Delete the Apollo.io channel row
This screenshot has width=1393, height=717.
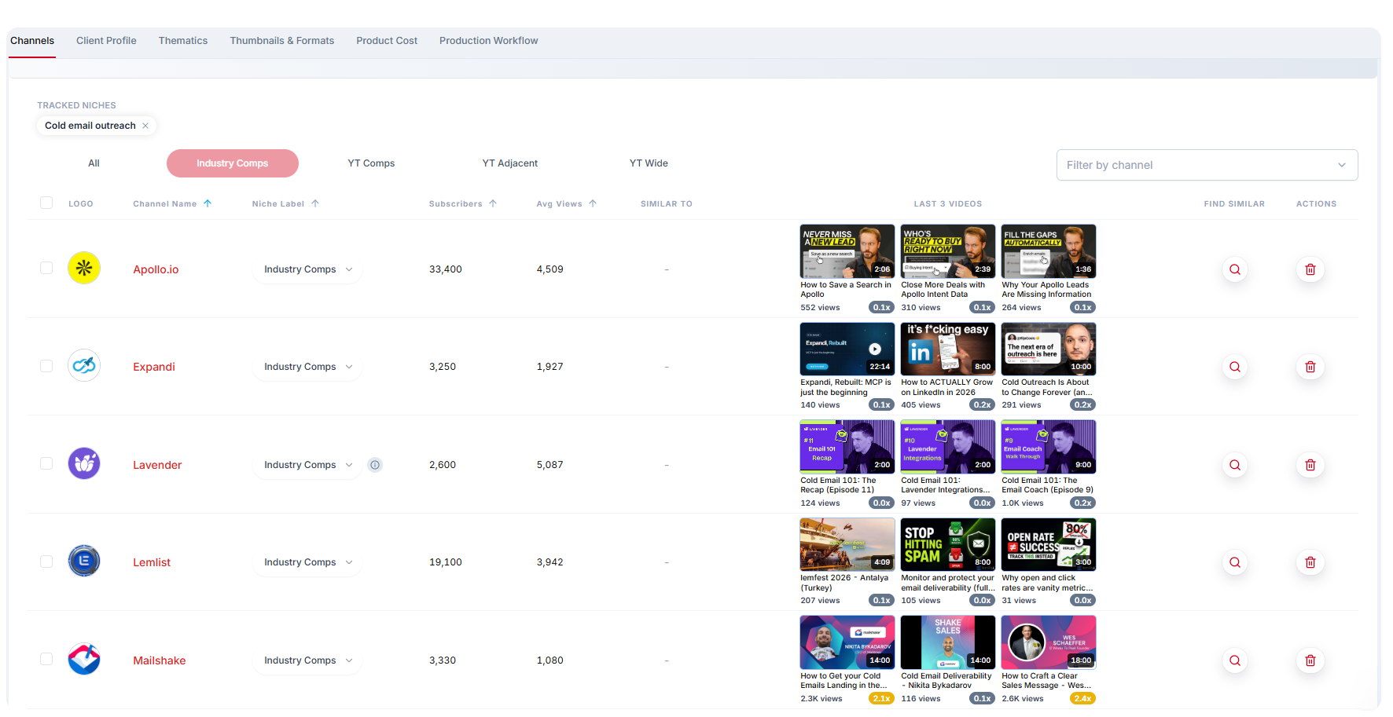1310,269
